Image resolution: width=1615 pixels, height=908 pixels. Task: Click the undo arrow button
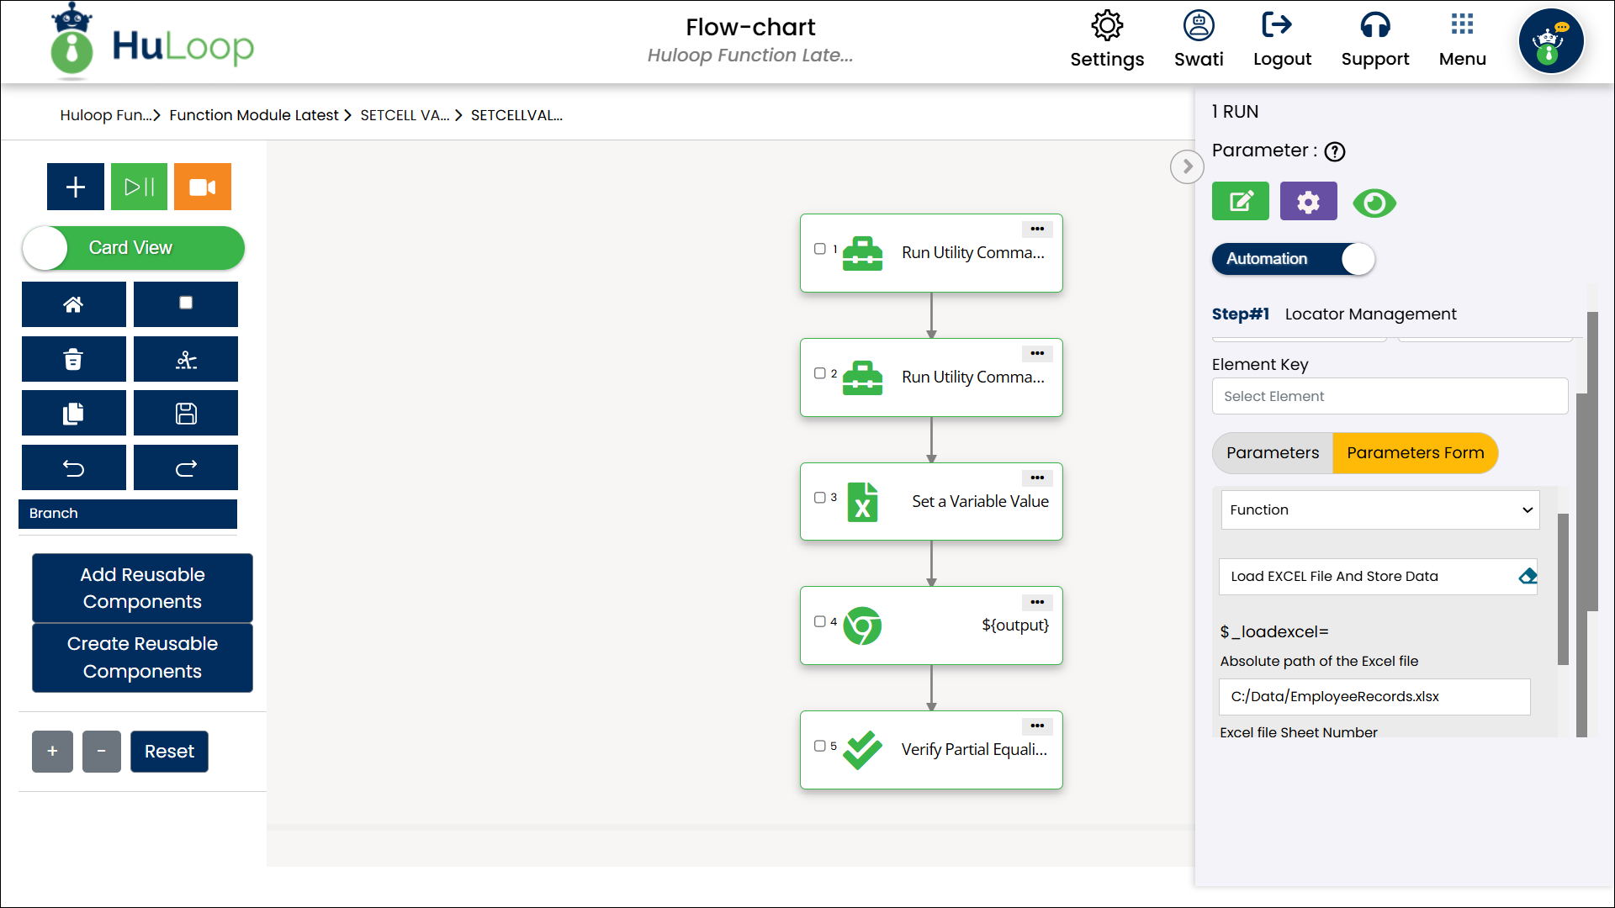(x=74, y=468)
